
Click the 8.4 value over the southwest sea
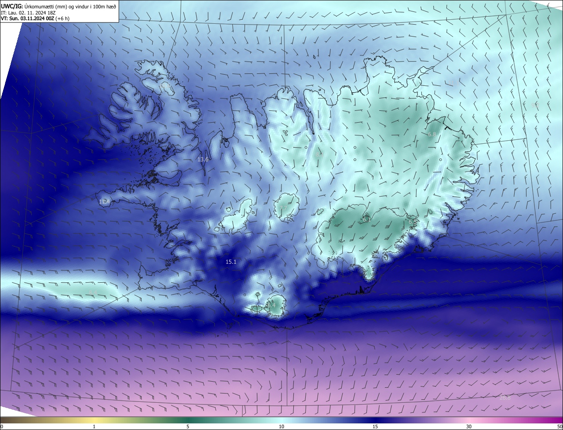tap(92, 292)
